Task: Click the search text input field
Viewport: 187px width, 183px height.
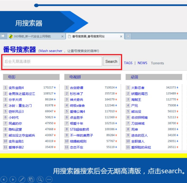Action: coord(53,61)
